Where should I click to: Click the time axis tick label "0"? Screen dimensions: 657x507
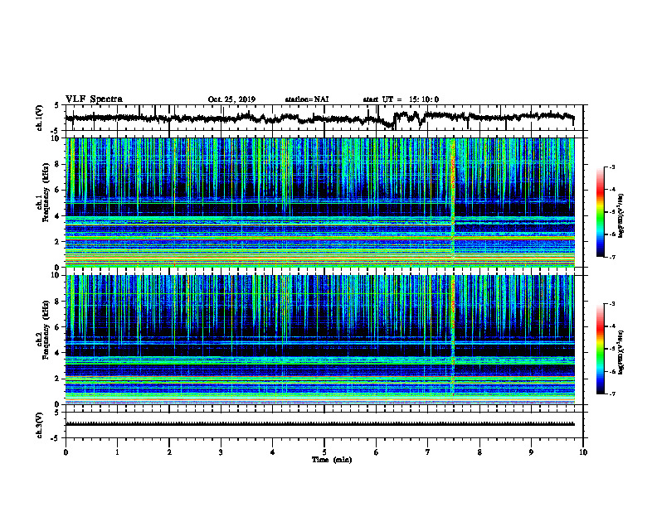pyautogui.click(x=66, y=452)
